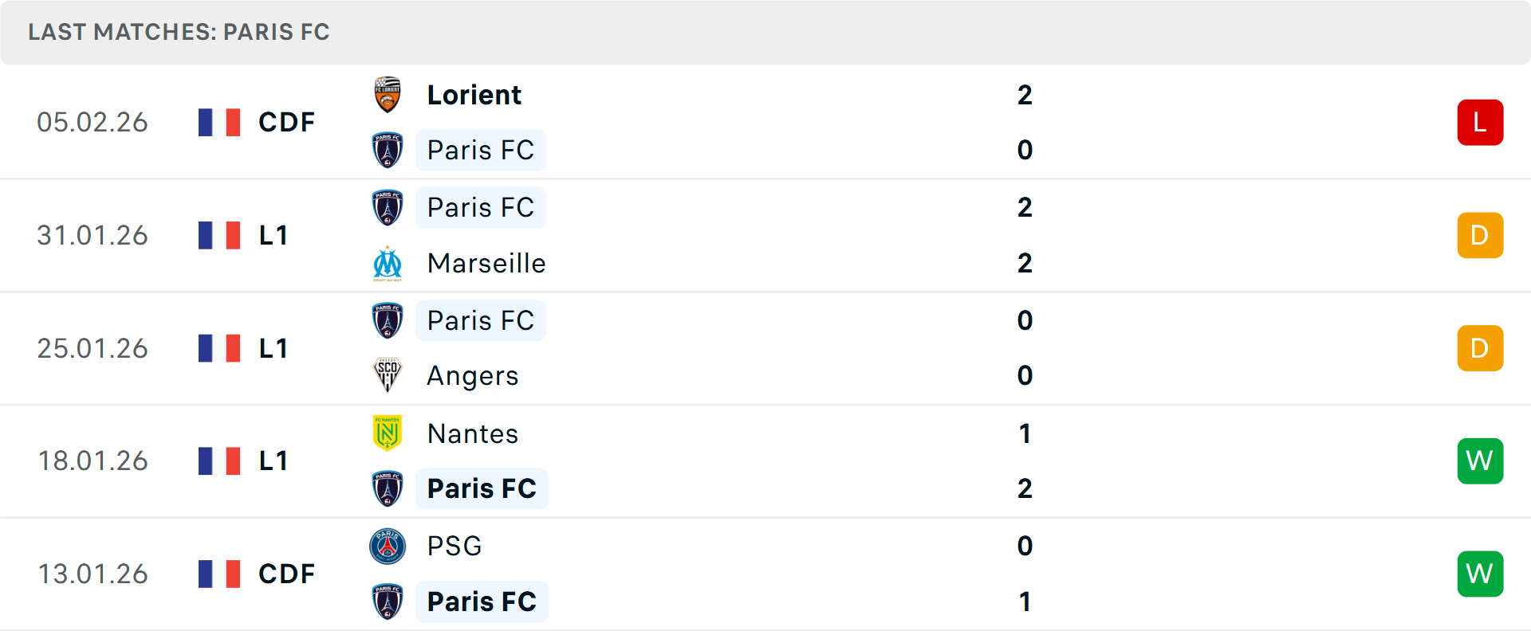Select Paris FC in the Nantes match

point(482,488)
